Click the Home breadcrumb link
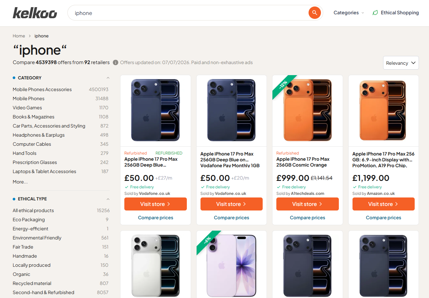Image resolution: width=429 pixels, height=298 pixels. (19, 36)
